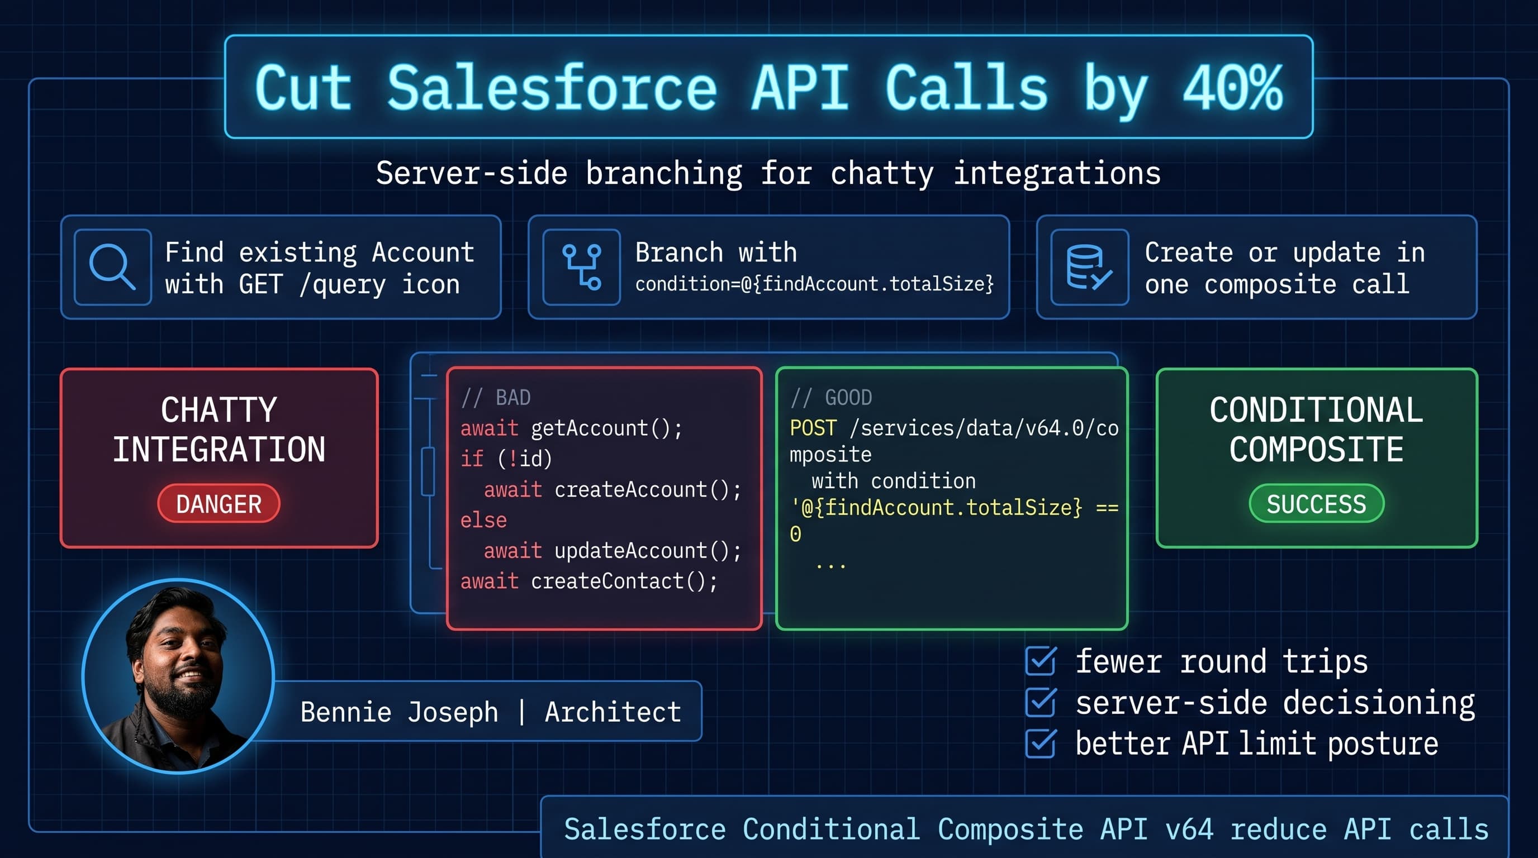
Task: Click the 'await createContact();' code line
Action: tap(589, 581)
